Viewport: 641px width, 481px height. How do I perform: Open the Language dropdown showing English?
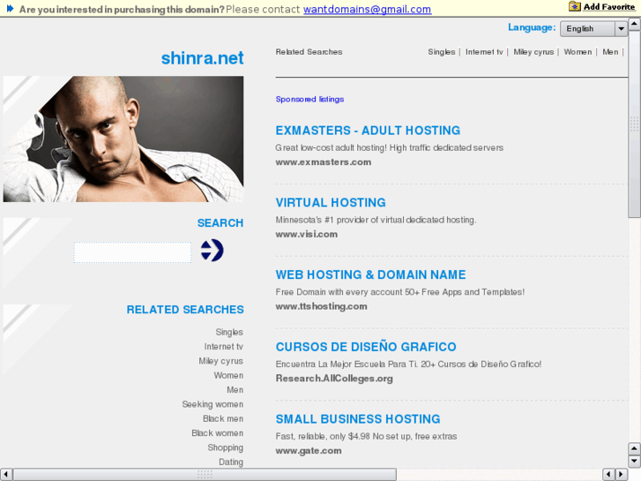[593, 28]
